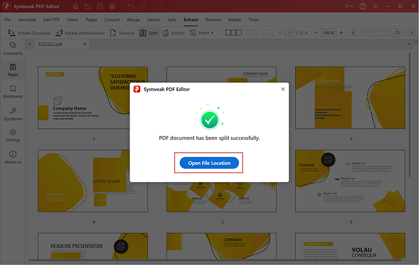
Task: Open the hamburger menu icon
Action: coord(375,6)
